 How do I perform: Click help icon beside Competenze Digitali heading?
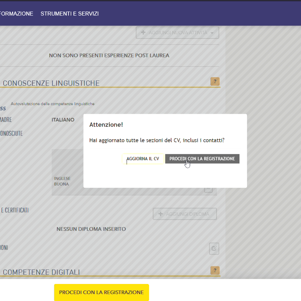click(215, 270)
